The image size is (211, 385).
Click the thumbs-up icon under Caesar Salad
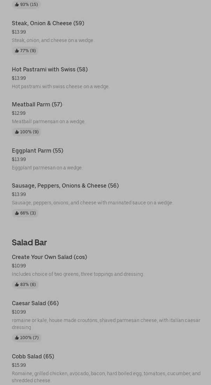17,338
